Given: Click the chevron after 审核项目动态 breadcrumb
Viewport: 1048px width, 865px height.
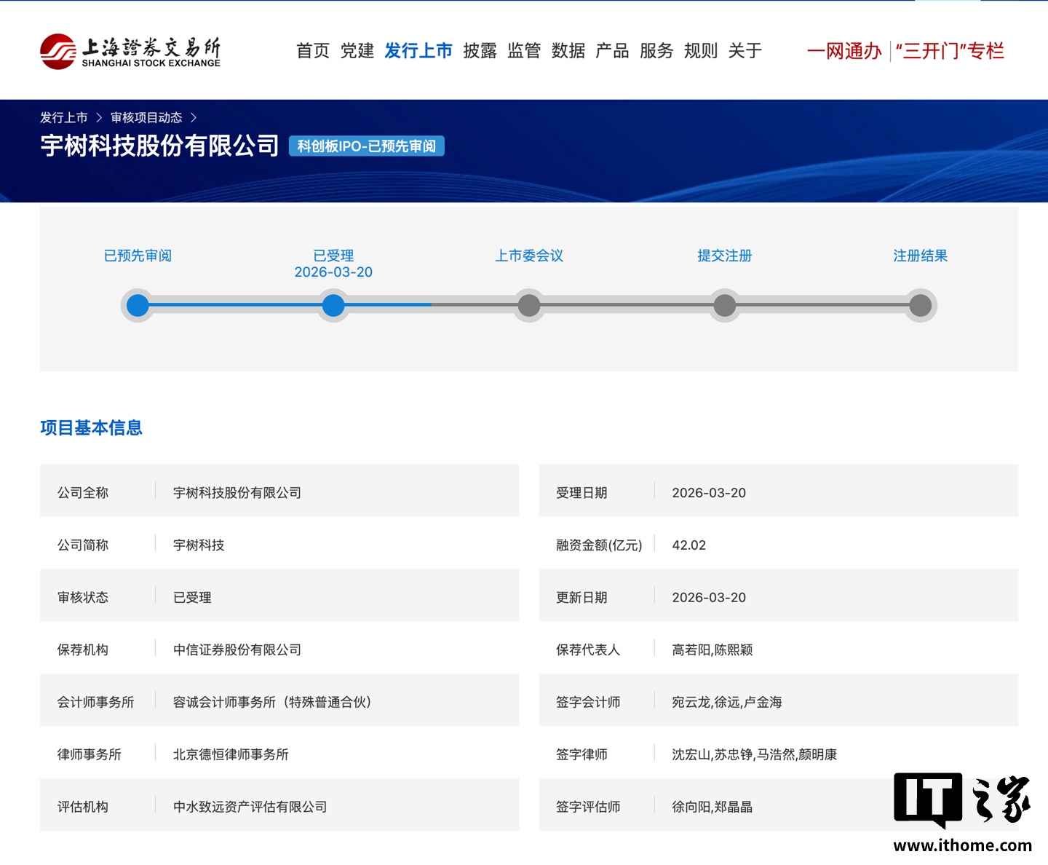Looking at the screenshot, I should point(194,116).
